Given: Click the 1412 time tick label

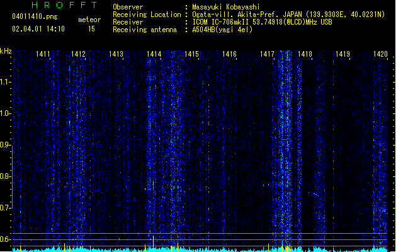Looking at the screenshot, I should (78, 54).
